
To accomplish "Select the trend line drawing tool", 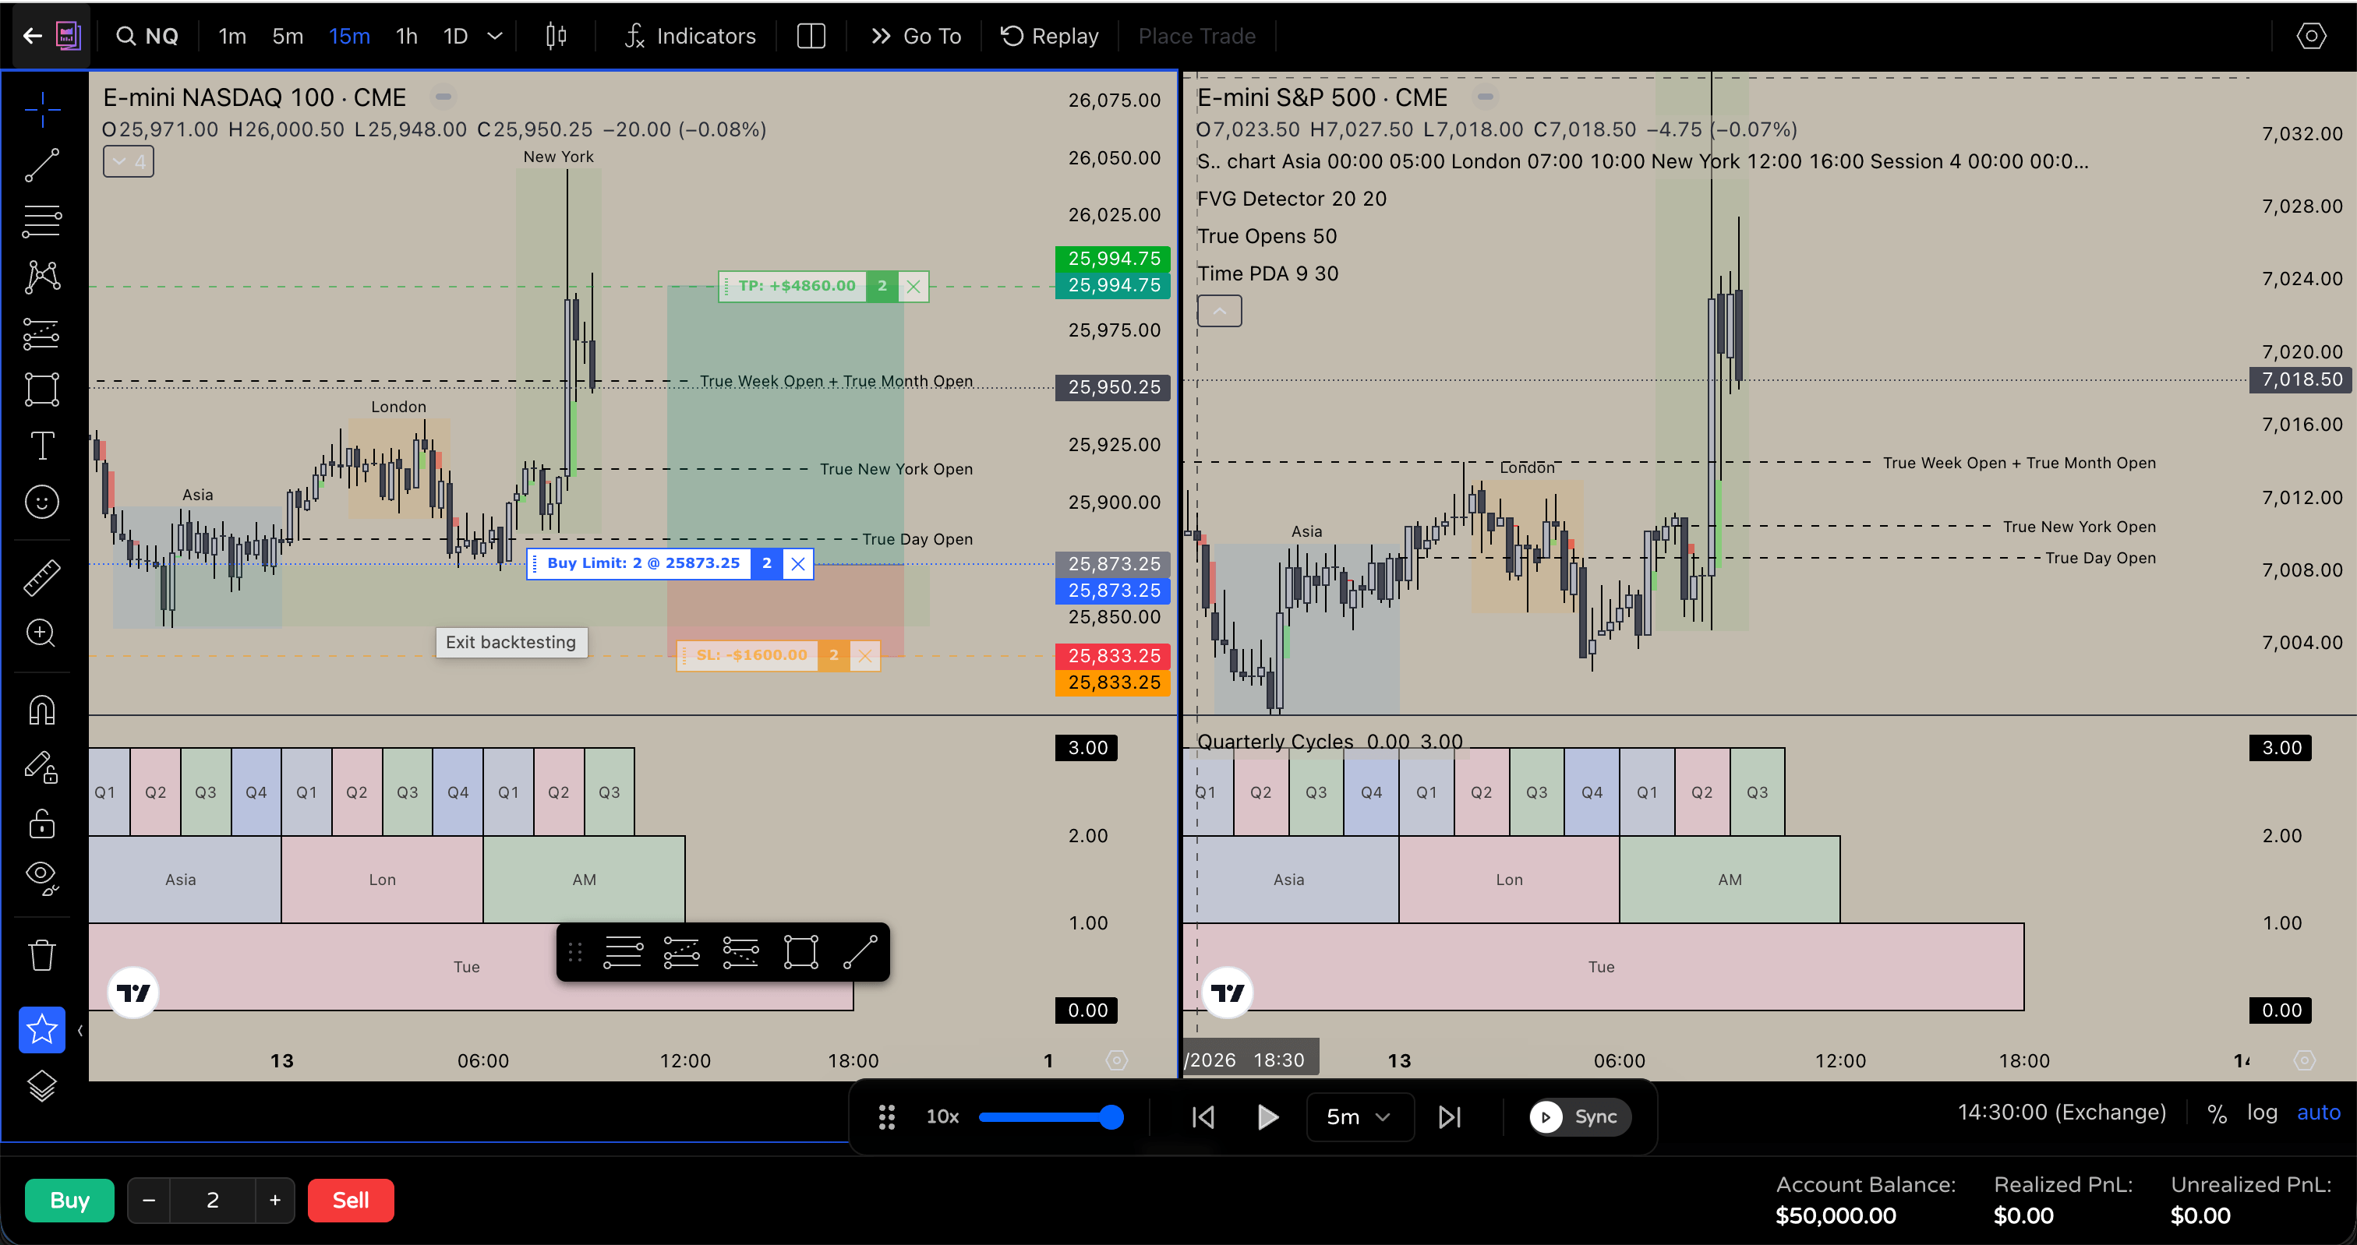I will click(41, 166).
